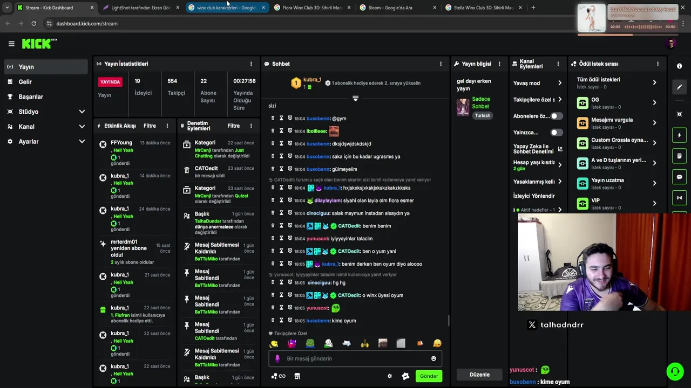Delete busobenn's '@gym' message with trash icon
The width and height of the screenshot is (691, 388).
coord(273,118)
